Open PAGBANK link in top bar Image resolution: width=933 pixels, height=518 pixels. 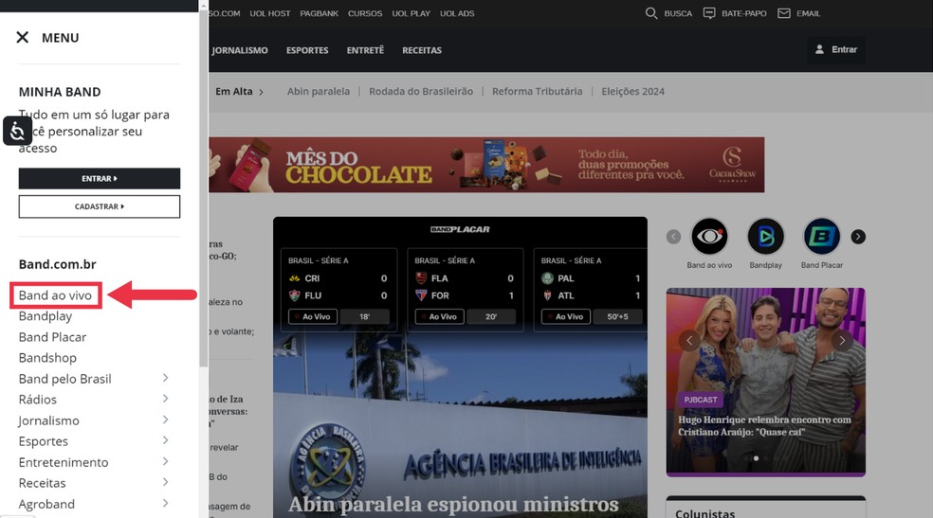[319, 13]
